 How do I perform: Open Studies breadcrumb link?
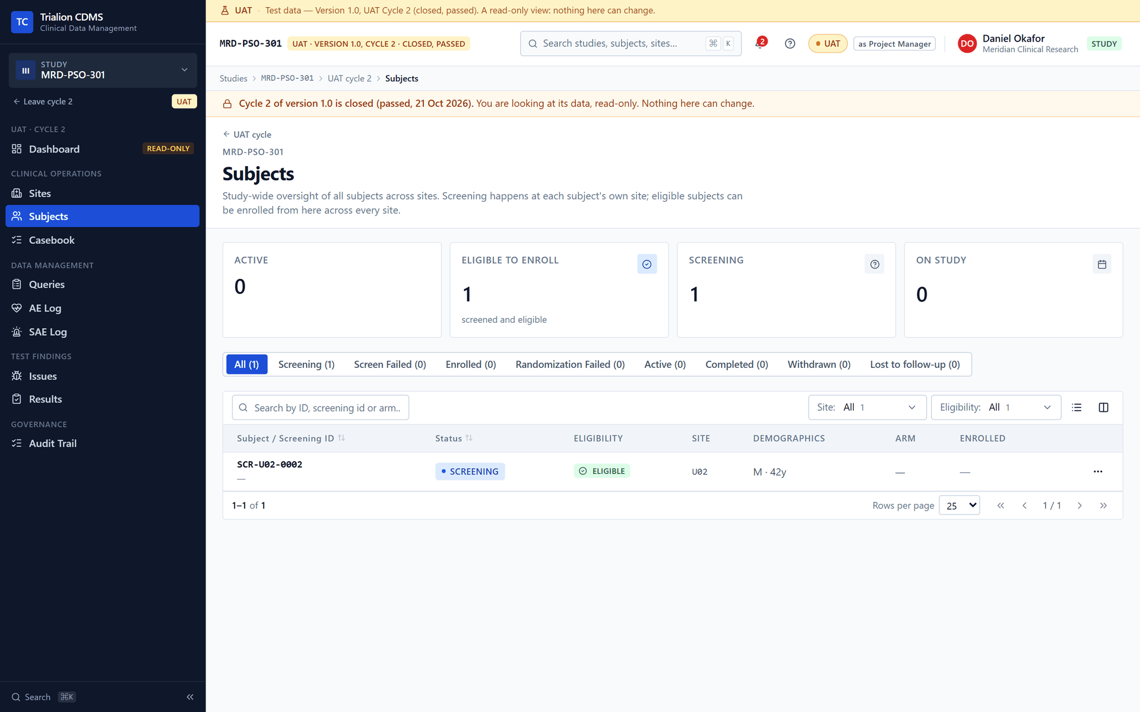pyautogui.click(x=233, y=78)
